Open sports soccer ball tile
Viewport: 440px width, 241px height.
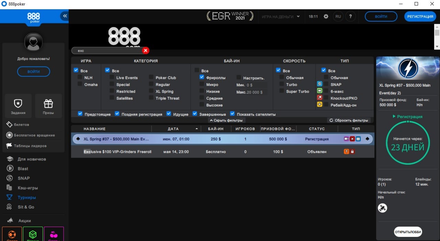(x=12, y=234)
